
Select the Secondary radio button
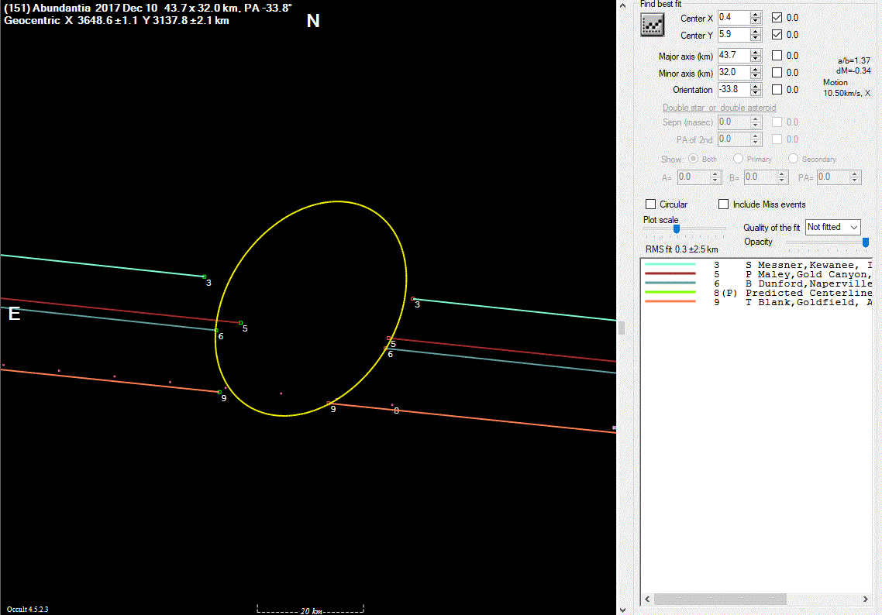point(793,159)
